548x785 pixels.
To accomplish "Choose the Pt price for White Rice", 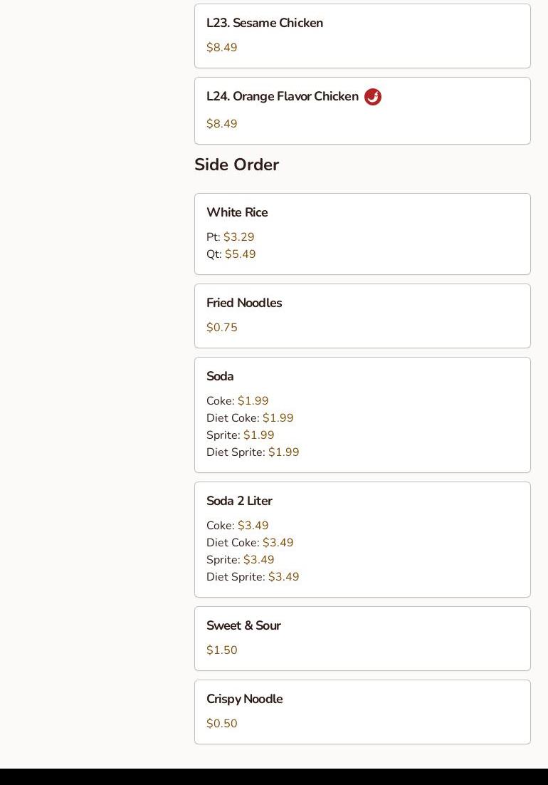I will pyautogui.click(x=238, y=237).
